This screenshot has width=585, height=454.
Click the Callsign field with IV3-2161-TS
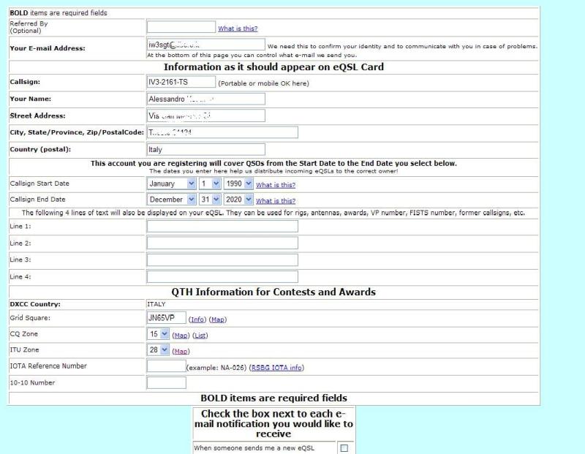(181, 82)
